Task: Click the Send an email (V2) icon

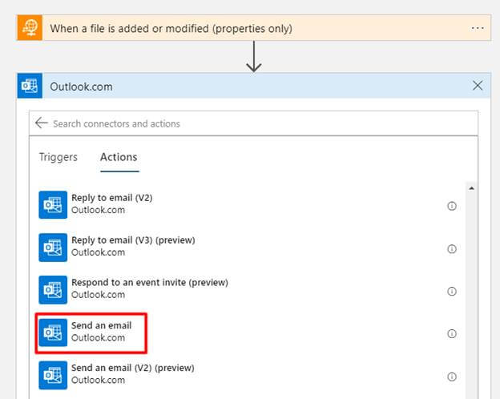Action: [x=53, y=375]
